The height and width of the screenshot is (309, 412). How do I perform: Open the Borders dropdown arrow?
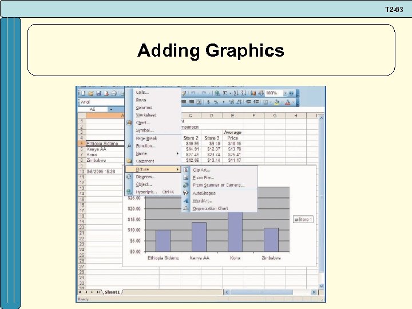click(271, 102)
